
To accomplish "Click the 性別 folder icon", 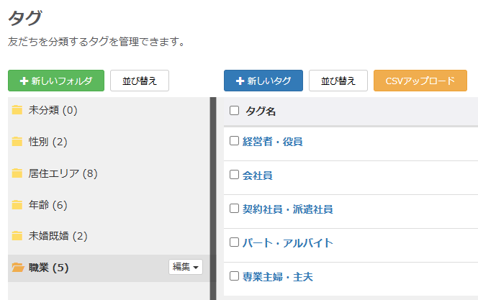I will [17, 142].
